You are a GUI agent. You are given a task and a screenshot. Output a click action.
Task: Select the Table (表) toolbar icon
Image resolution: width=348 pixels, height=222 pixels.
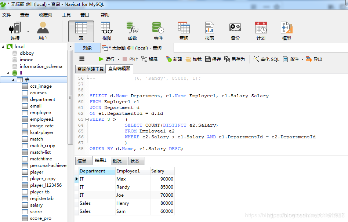pyautogui.click(x=81, y=31)
